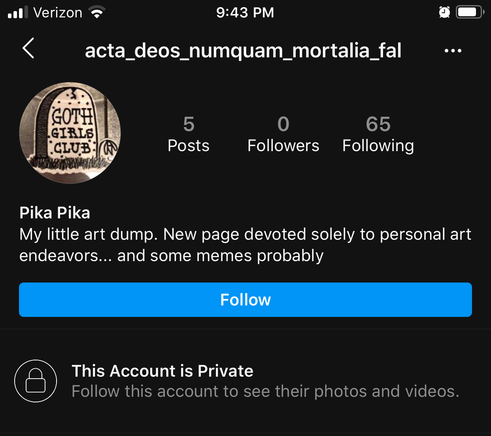
Task: Tap the username title acta_deos_numquam_mortalia_fal
Action: click(243, 51)
